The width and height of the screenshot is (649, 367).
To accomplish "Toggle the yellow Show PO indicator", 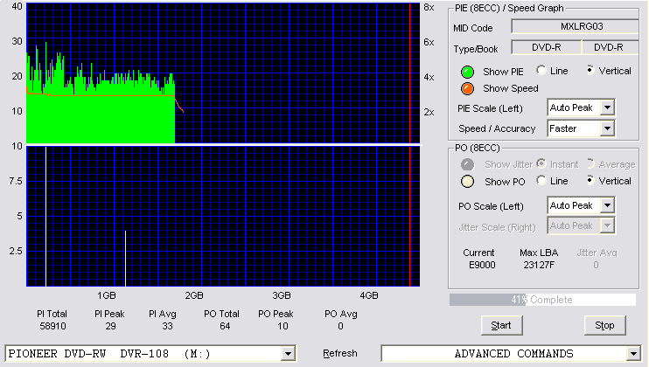I will [x=467, y=182].
